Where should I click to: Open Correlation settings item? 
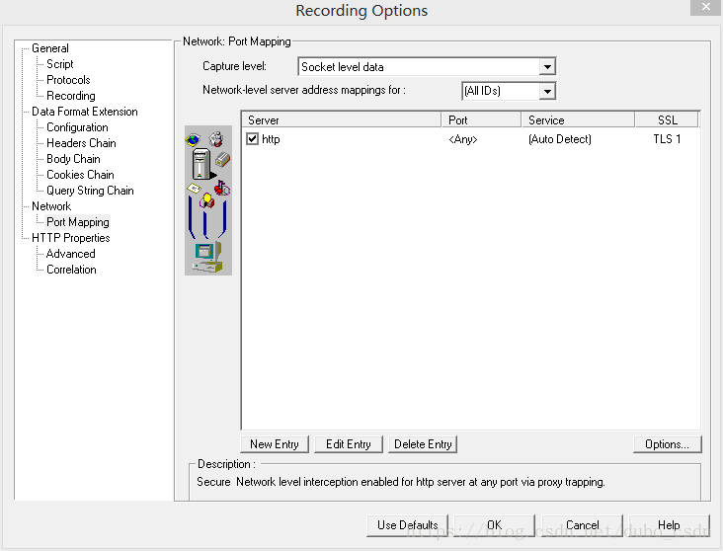71,270
